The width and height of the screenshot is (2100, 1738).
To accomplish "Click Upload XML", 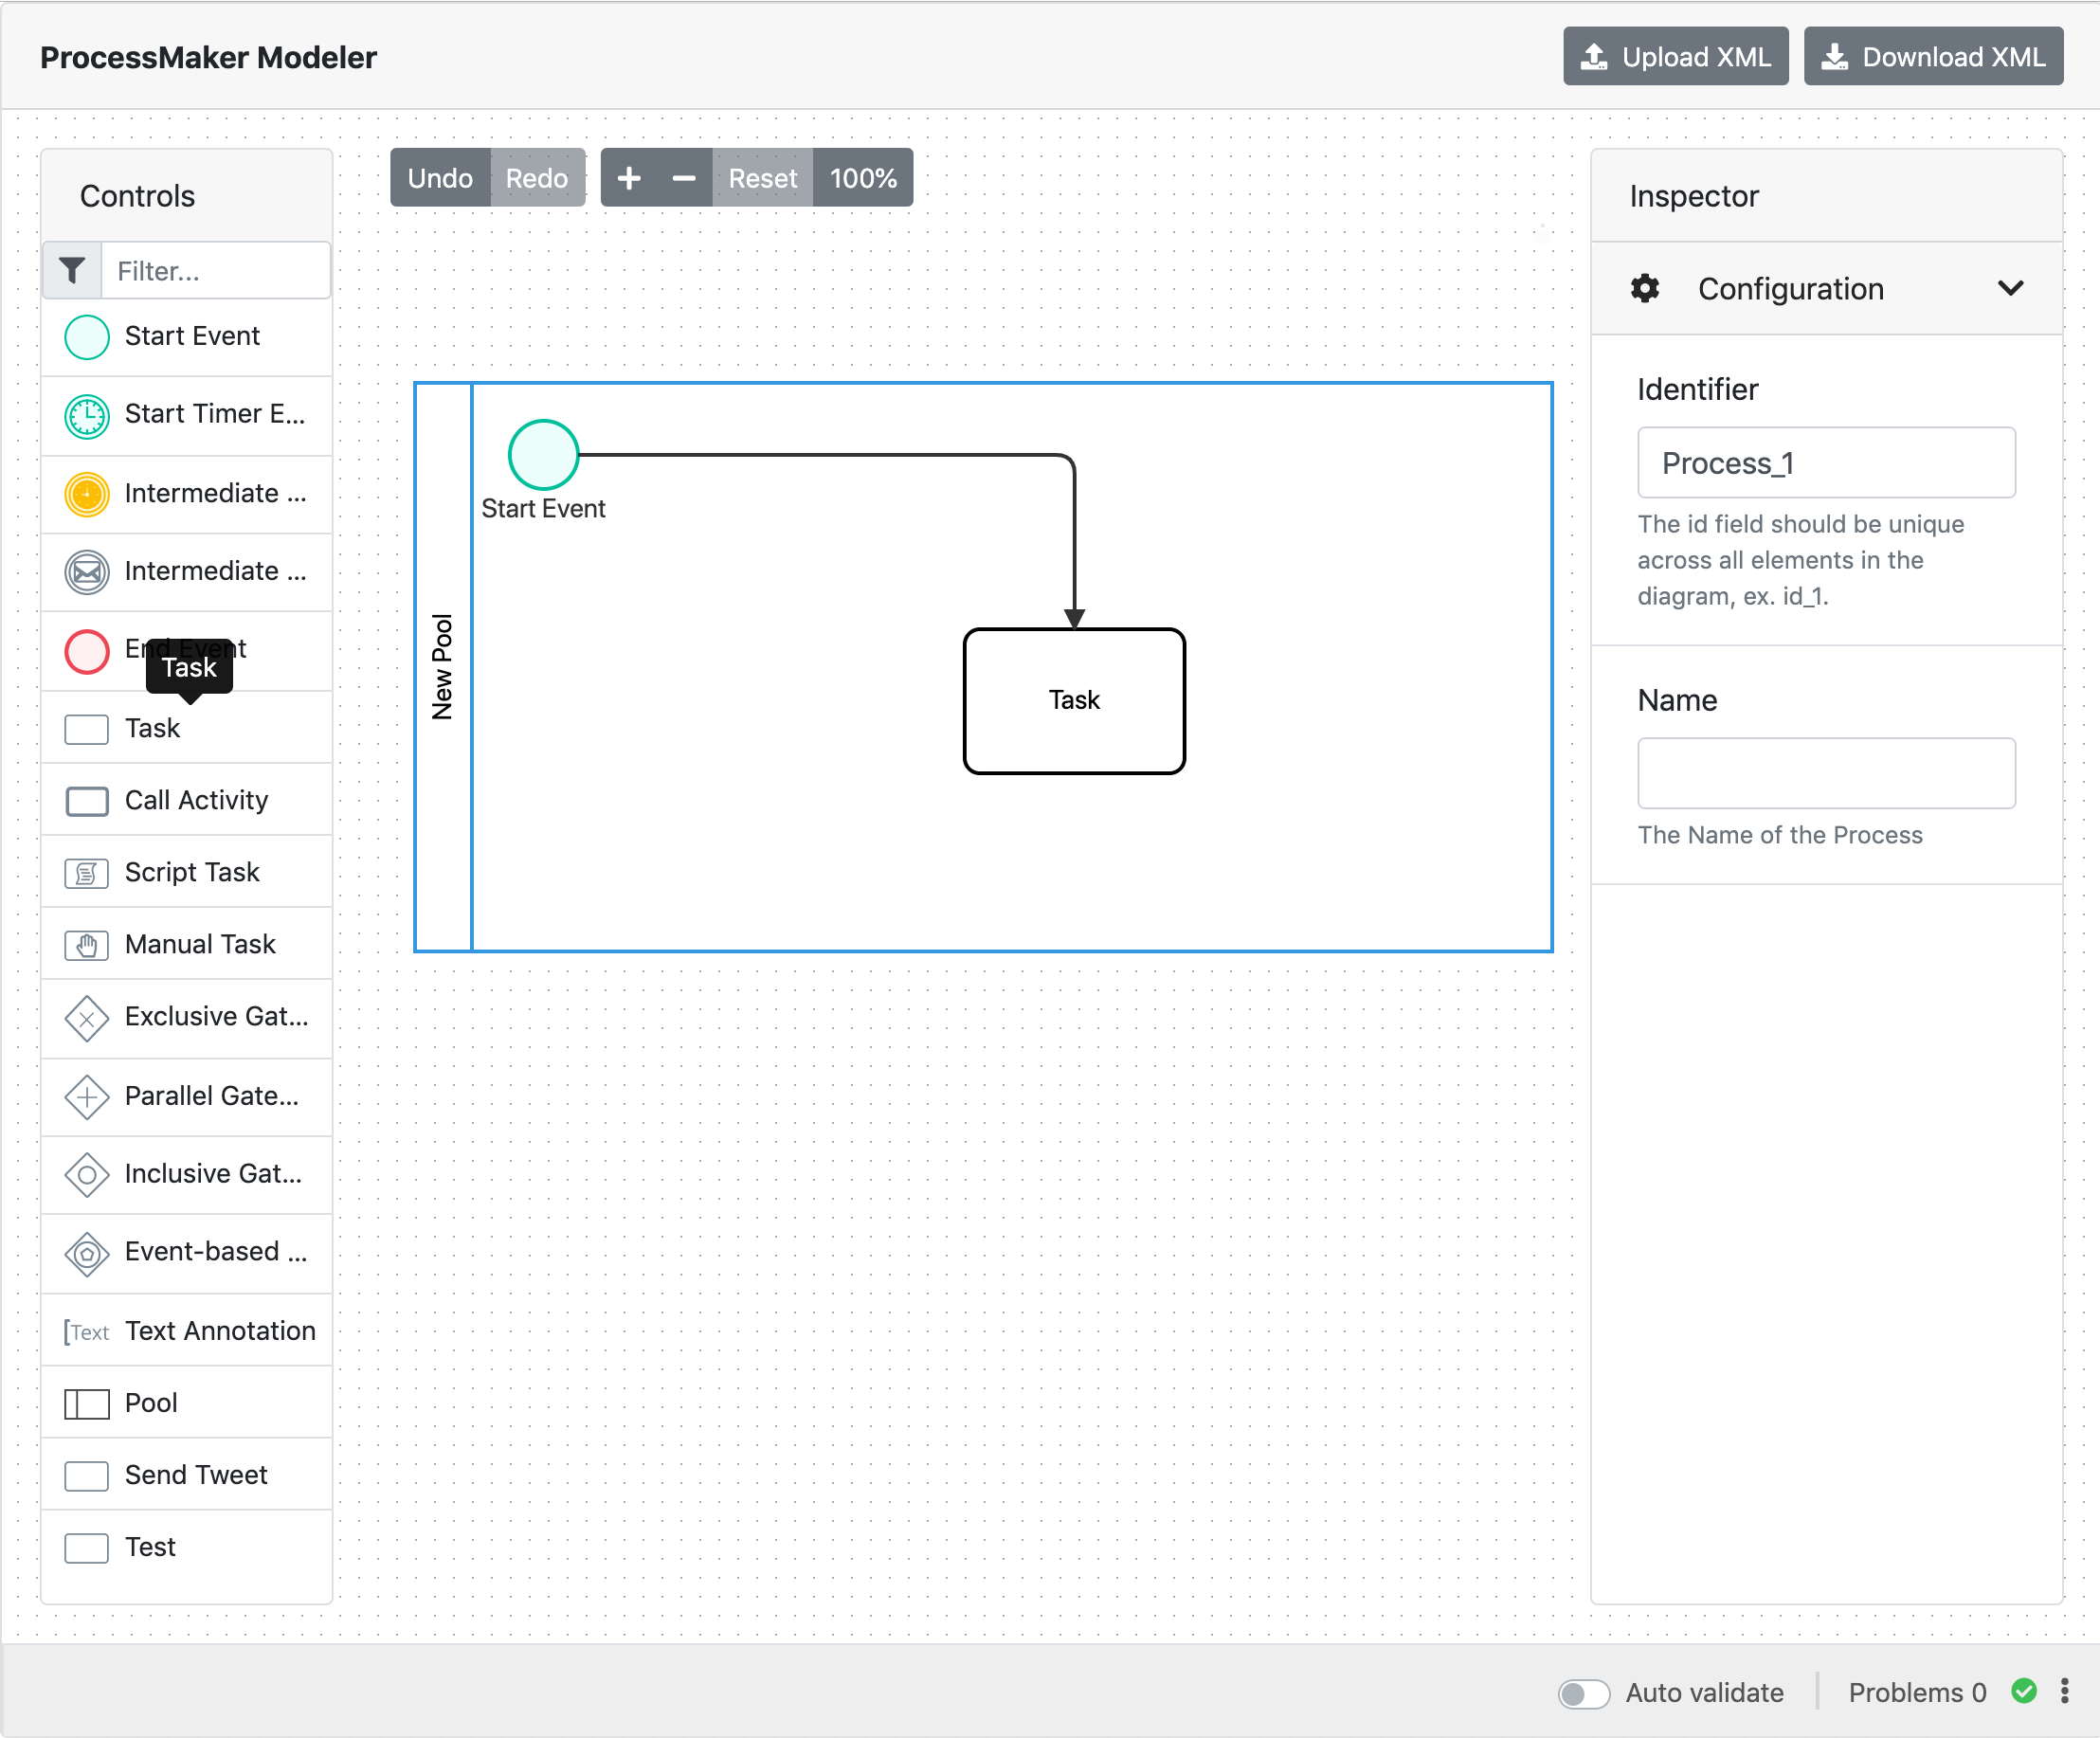I will click(x=1675, y=56).
